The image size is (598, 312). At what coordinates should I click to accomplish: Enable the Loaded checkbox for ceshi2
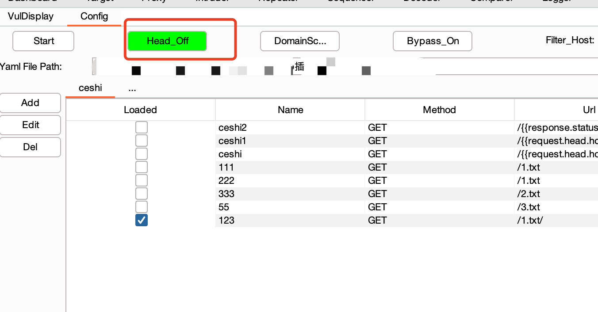[x=141, y=128]
